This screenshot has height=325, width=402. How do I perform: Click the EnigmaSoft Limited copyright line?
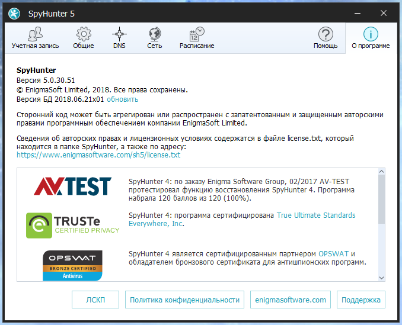[x=103, y=90]
